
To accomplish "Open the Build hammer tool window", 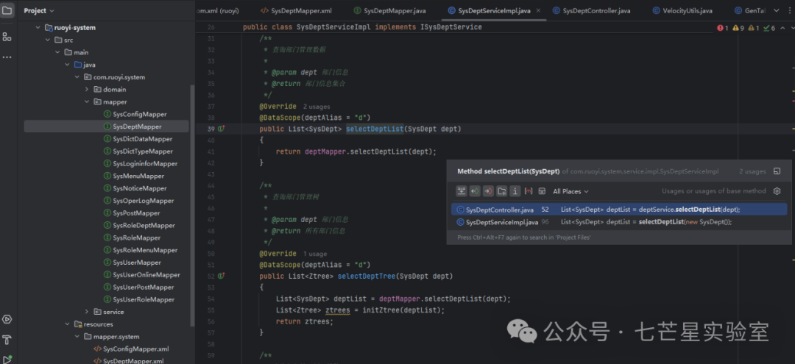I will point(7,339).
